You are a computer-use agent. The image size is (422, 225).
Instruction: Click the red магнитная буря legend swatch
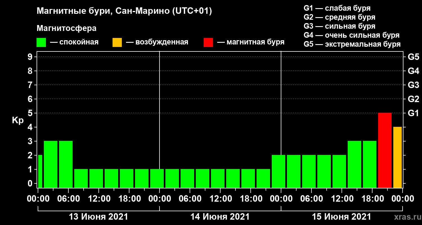[x=208, y=42]
